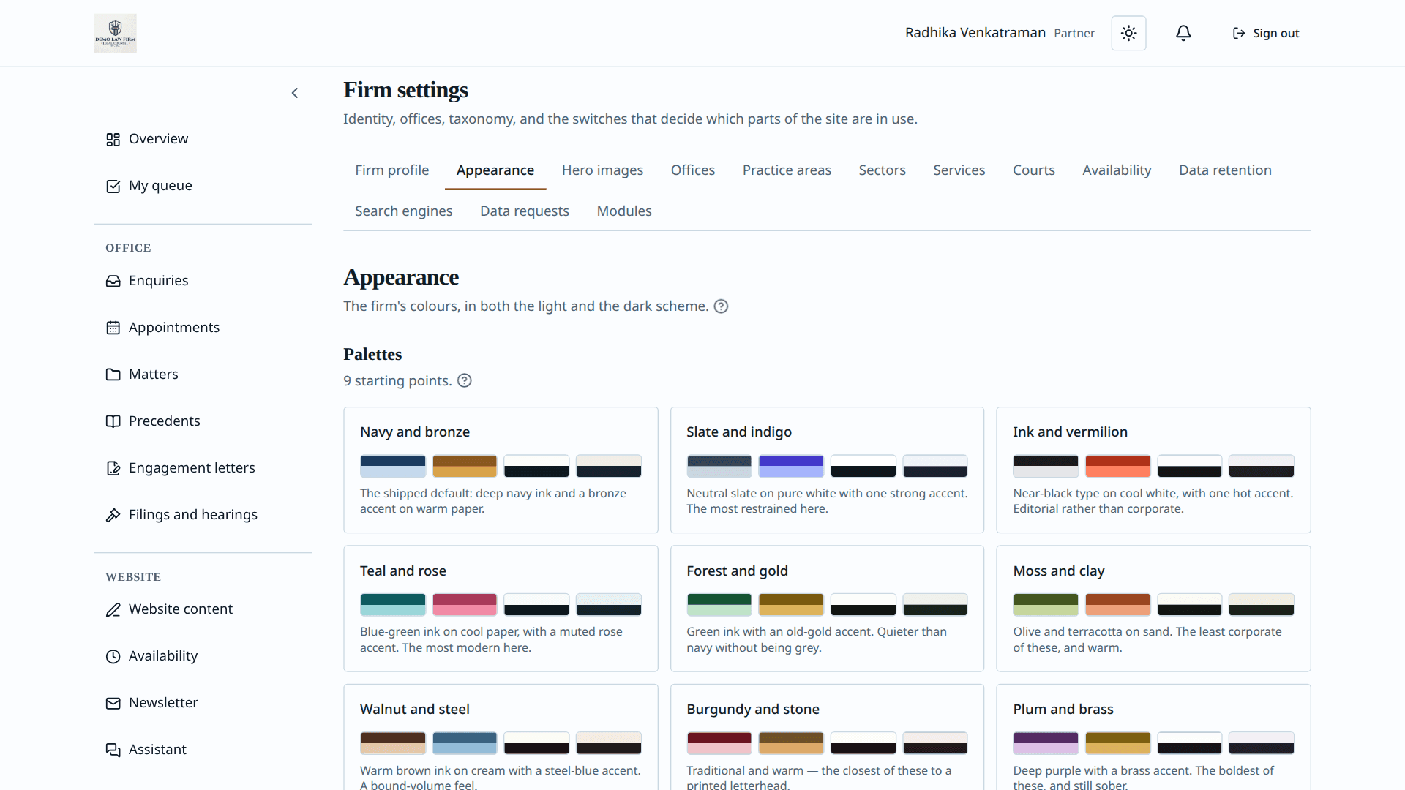Screen dimensions: 1405x790
Task: Choose the Slate and indigo palette card
Action: point(827,470)
